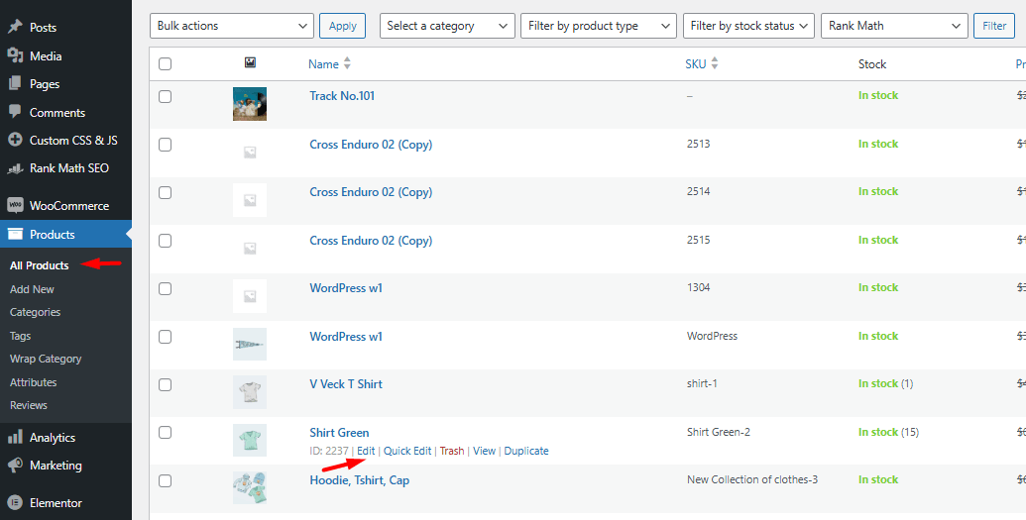Open the V Veck T Shirt thumbnail
Viewport: 1026px width, 520px height.
click(250, 392)
